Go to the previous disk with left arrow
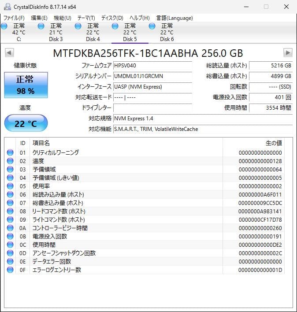The image size is (297, 312). [x=9, y=53]
